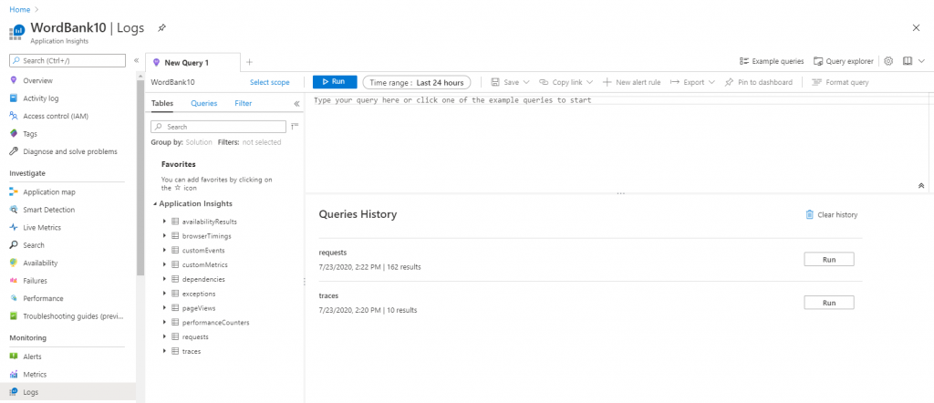Screen dimensions: 934x403
Task: Open the Search page in Investigate
Action: (34, 245)
